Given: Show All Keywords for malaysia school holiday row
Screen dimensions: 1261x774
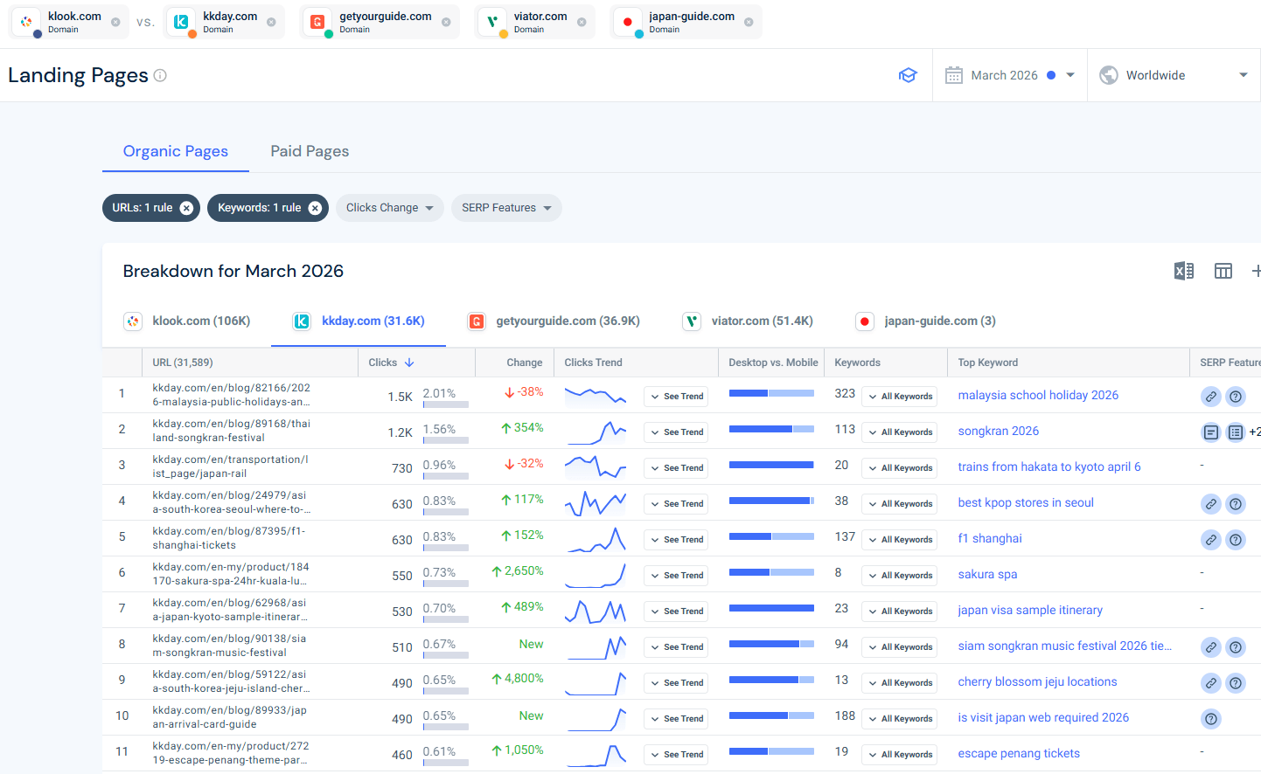Looking at the screenshot, I should (x=900, y=397).
